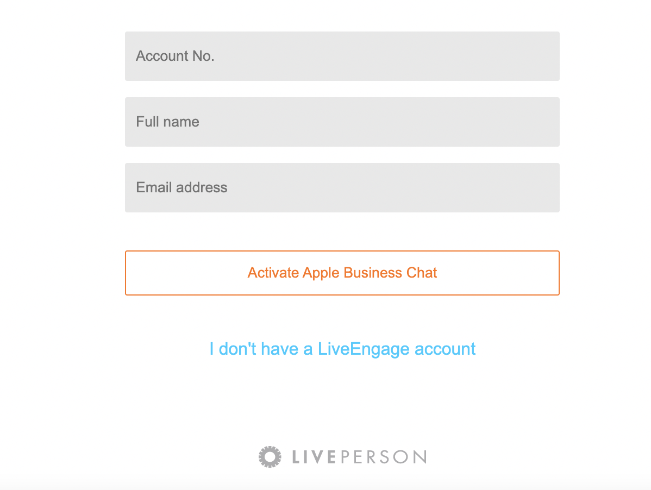Image resolution: width=651 pixels, height=490 pixels.
Task: Click the "Account No." placeholder text
Action: (x=175, y=56)
